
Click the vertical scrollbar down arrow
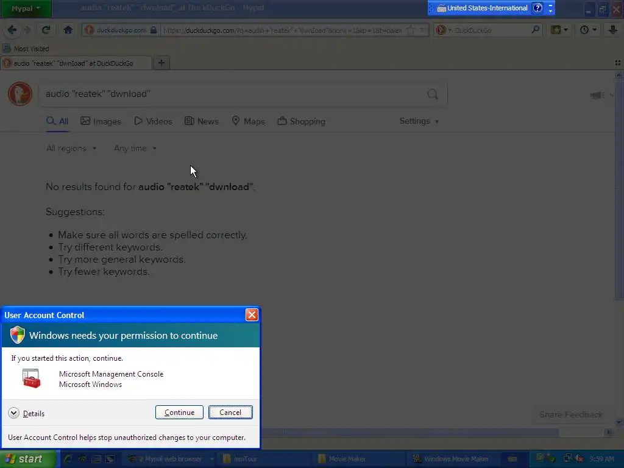point(619,422)
